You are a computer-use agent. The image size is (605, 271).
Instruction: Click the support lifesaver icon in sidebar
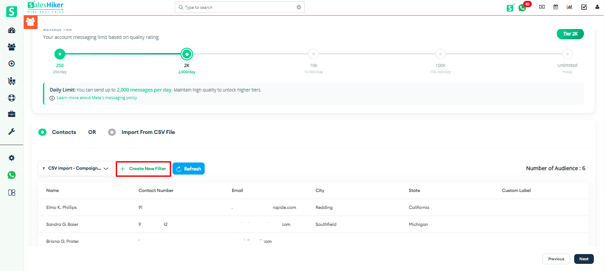point(11,97)
